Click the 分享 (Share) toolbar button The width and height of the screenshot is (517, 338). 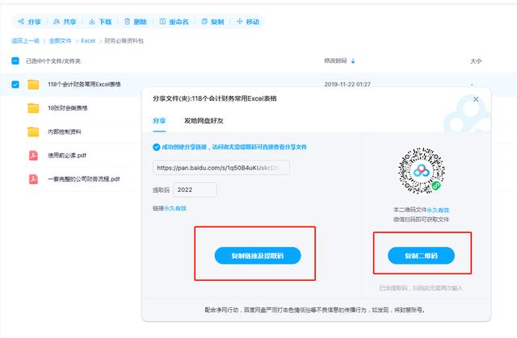tap(31, 22)
